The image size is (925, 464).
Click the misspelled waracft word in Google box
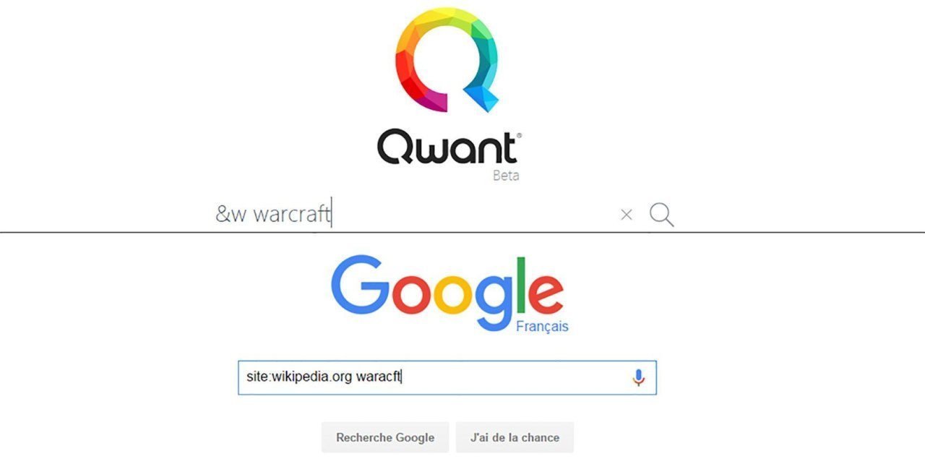pyautogui.click(x=379, y=377)
